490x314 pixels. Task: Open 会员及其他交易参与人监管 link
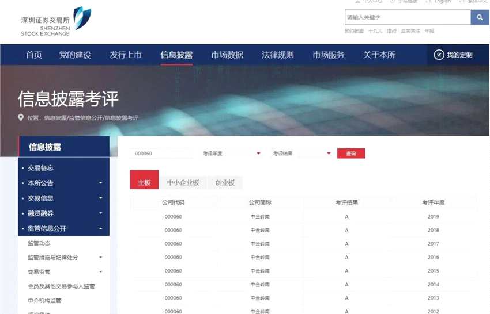click(61, 286)
